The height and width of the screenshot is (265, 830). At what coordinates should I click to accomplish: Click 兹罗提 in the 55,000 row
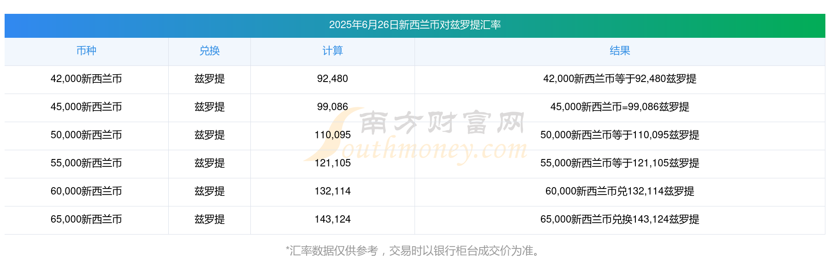[x=209, y=163]
